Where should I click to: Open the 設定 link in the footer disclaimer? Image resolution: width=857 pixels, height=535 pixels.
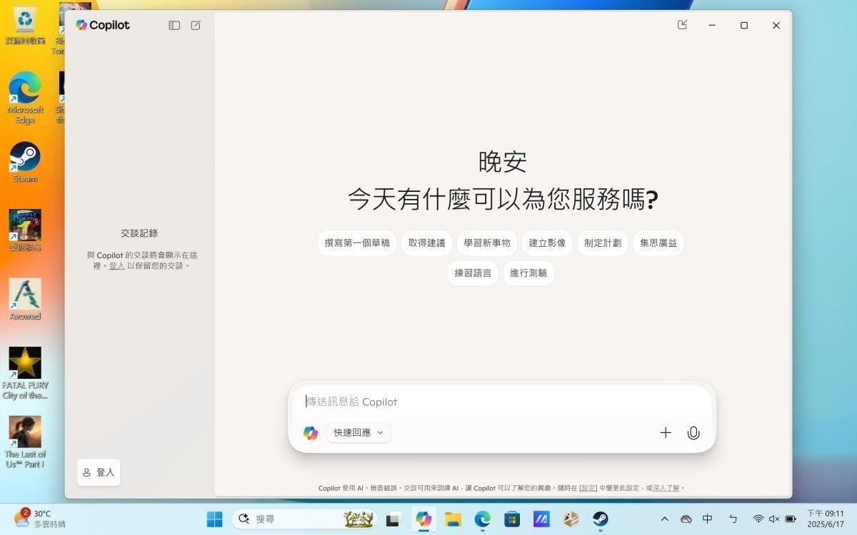click(588, 488)
